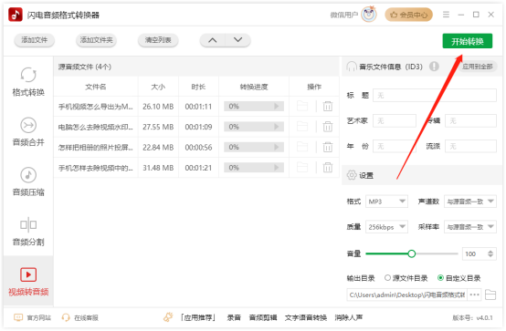The image size is (506, 331).
Task: Click the output path text field
Action: [407, 295]
